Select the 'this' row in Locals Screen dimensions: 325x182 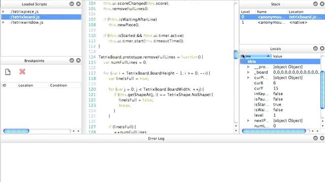280,62
